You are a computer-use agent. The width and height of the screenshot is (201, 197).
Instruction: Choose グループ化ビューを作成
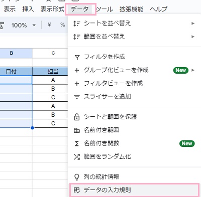[134, 70]
